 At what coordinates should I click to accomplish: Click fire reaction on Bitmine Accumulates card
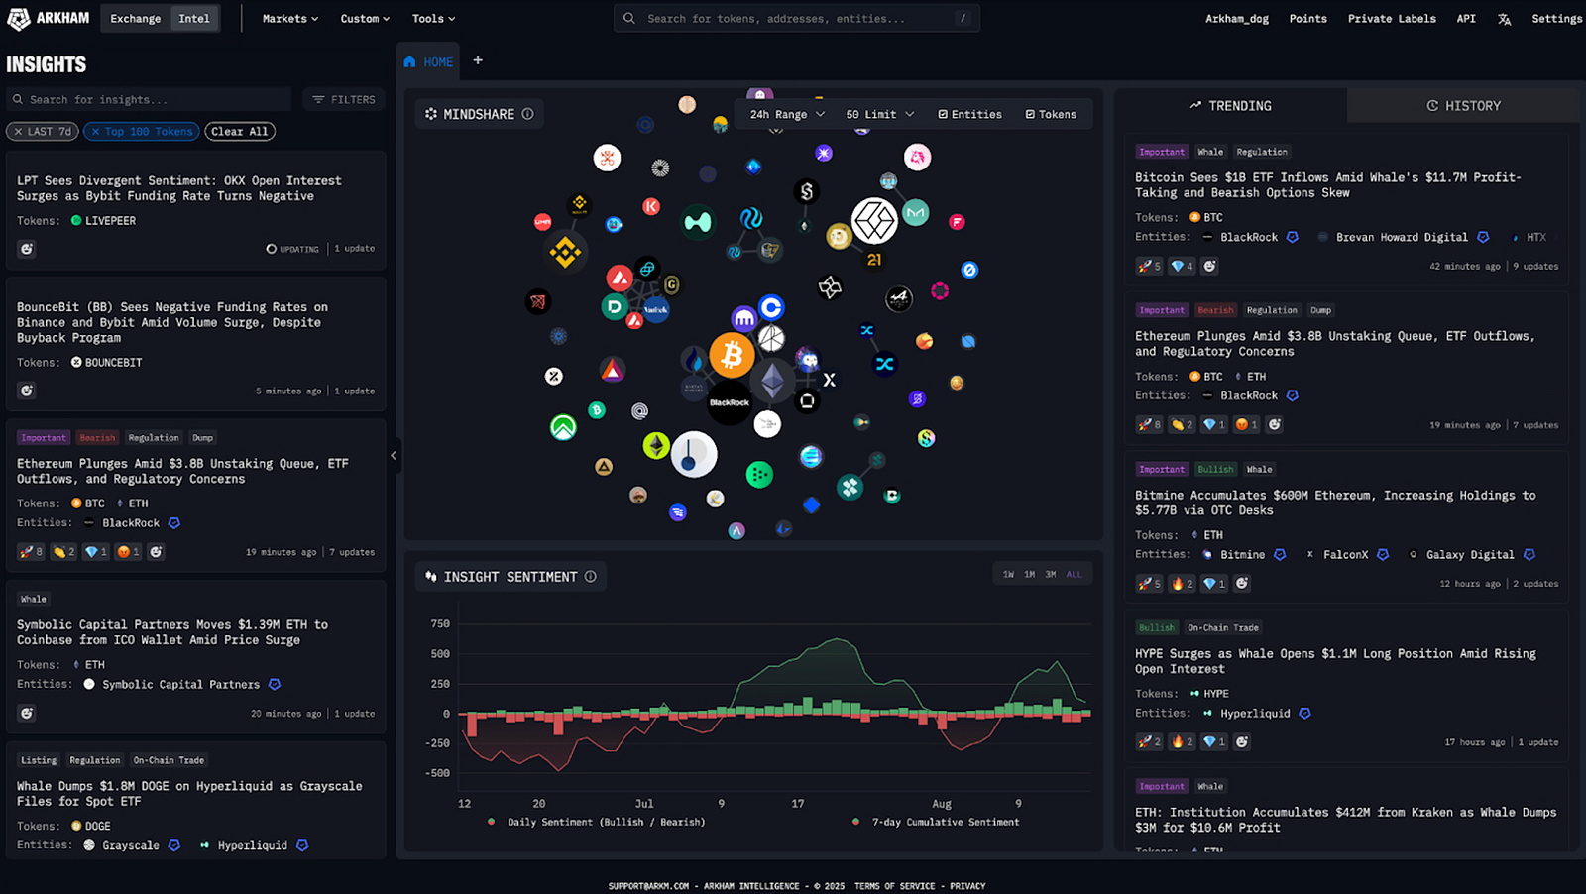(x=1182, y=584)
